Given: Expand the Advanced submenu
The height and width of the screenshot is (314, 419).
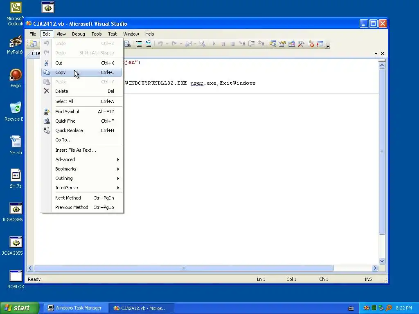Looking at the screenshot, I should coord(81,159).
